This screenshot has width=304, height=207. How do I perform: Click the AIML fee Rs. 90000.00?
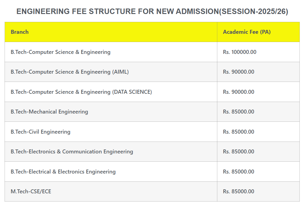[x=238, y=72]
